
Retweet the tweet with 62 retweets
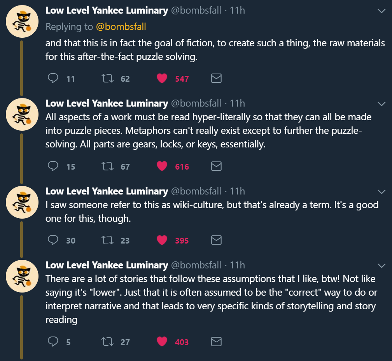click(106, 79)
